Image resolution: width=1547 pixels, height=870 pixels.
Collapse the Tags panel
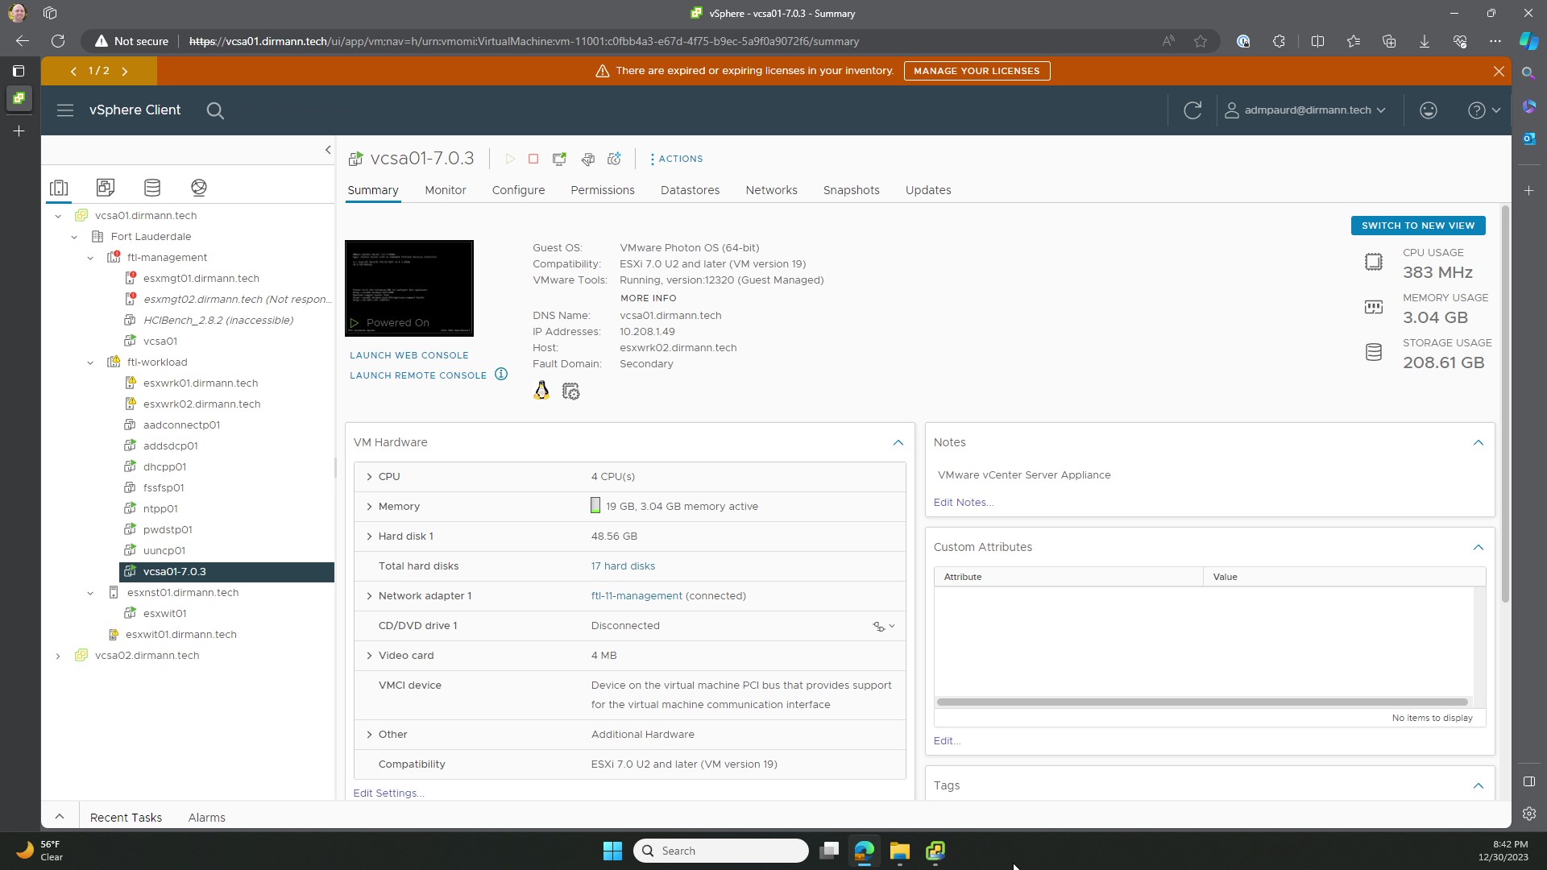pos(1479,786)
